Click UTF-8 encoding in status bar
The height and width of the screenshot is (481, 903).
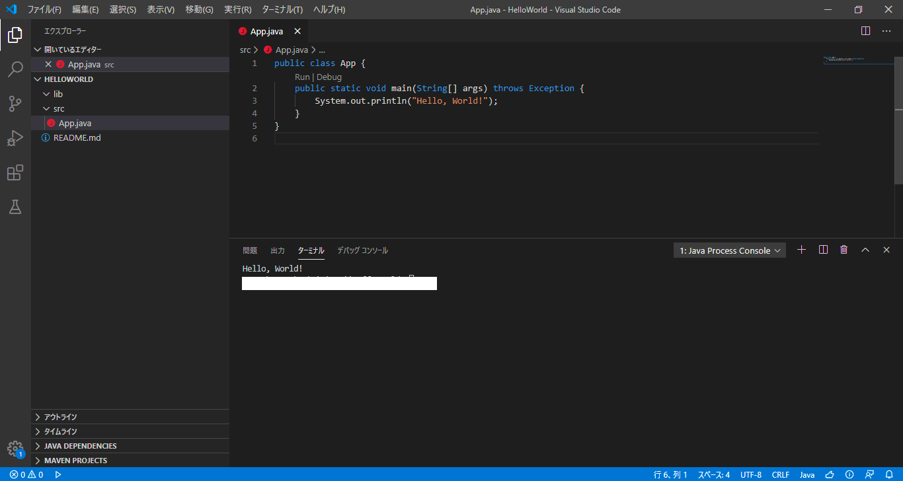[751, 474]
